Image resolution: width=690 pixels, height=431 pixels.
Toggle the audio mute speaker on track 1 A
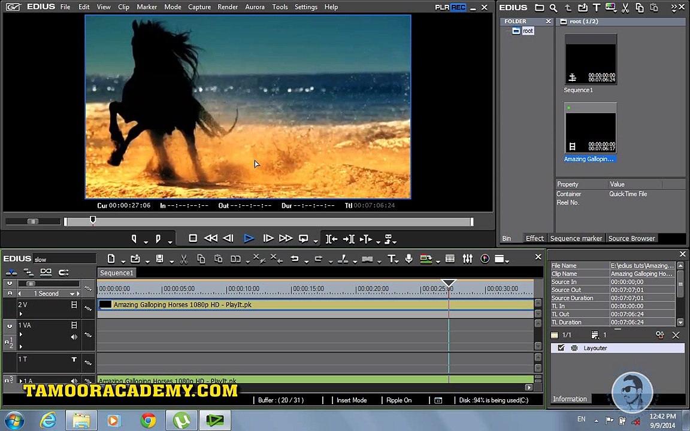coord(74,381)
